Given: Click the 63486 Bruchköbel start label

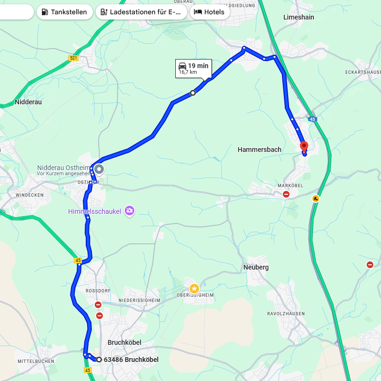Looking at the screenshot, I should [x=131, y=360].
